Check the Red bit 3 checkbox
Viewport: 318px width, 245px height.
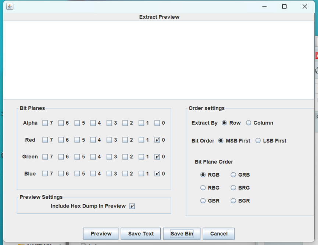tap(109, 140)
